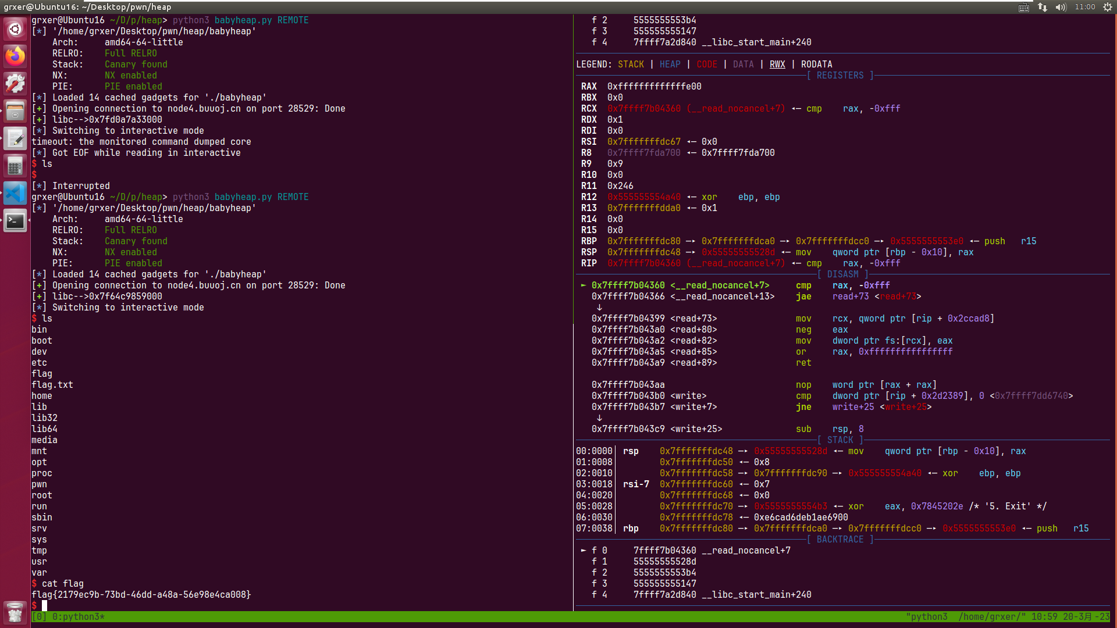This screenshot has width=1117, height=628.
Task: Click the libc-->0x7f64c9859000 line
Action: (97, 296)
